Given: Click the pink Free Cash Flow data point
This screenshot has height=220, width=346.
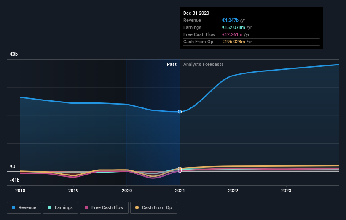Looking at the screenshot, I should [180, 171].
